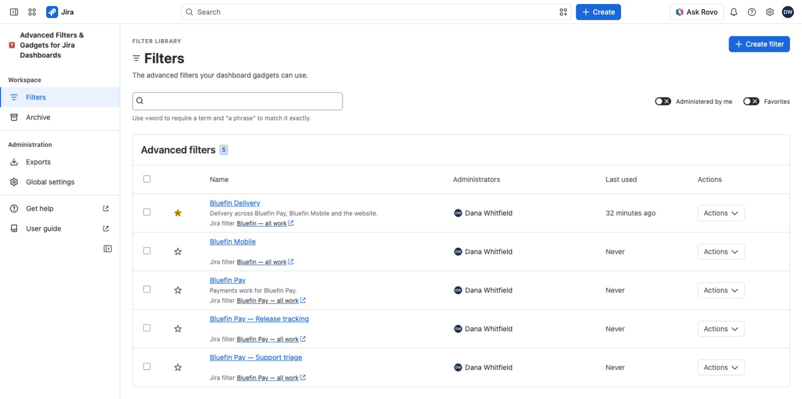This screenshot has height=399, width=802.
Task: Collapse the app sidebar via panel icon
Action: pyautogui.click(x=108, y=249)
